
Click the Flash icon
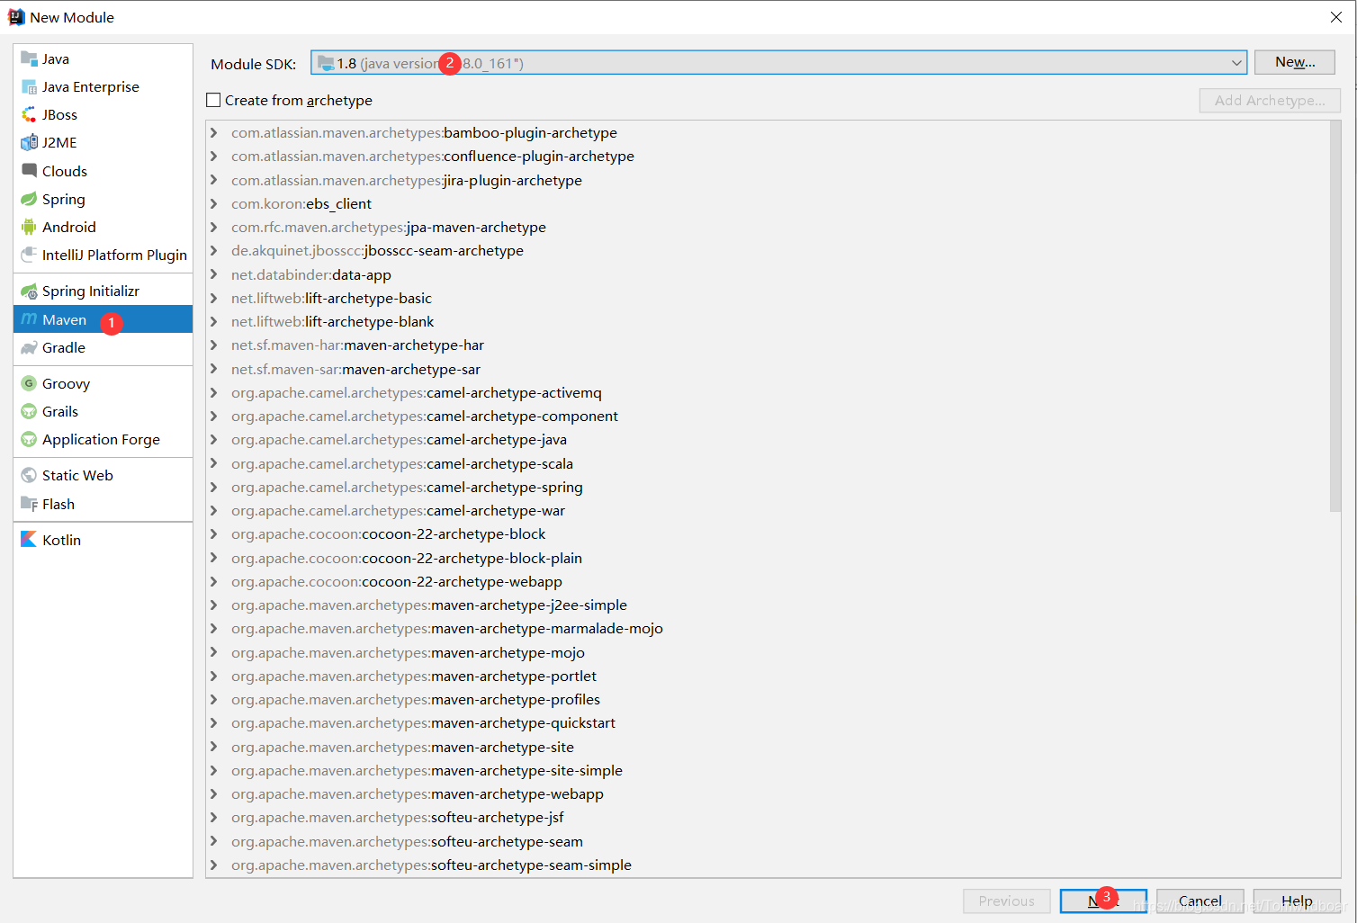pyautogui.click(x=29, y=504)
